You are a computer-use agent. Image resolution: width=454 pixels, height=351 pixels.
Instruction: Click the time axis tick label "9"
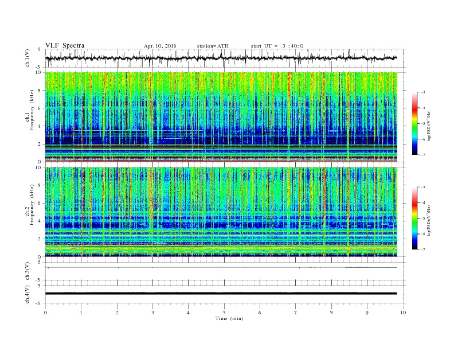pyautogui.click(x=367, y=313)
